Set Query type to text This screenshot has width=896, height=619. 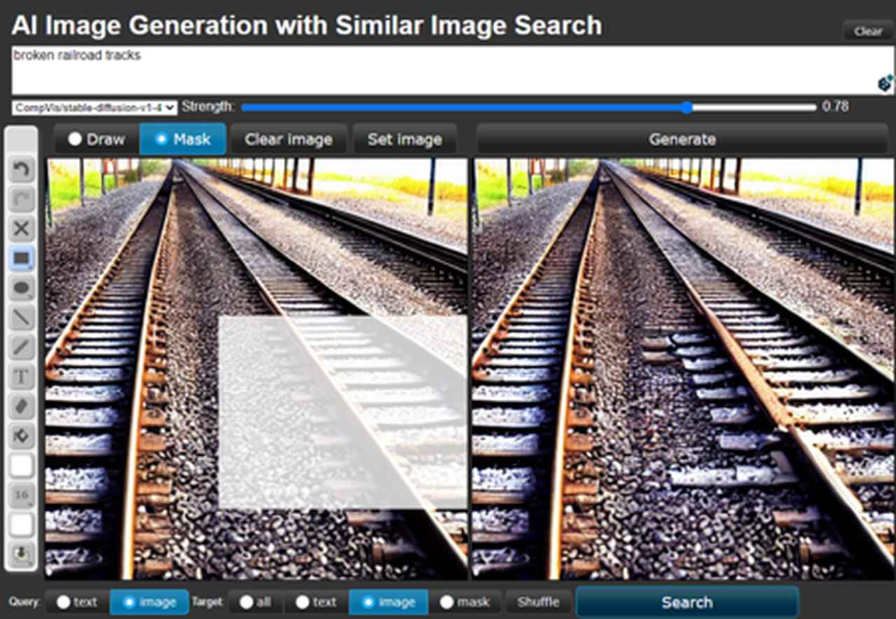pos(77,602)
